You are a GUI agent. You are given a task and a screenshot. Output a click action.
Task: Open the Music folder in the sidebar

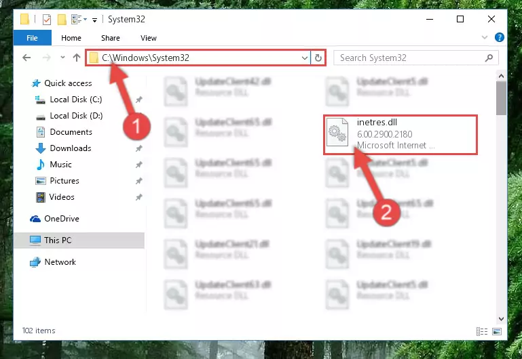pos(60,165)
